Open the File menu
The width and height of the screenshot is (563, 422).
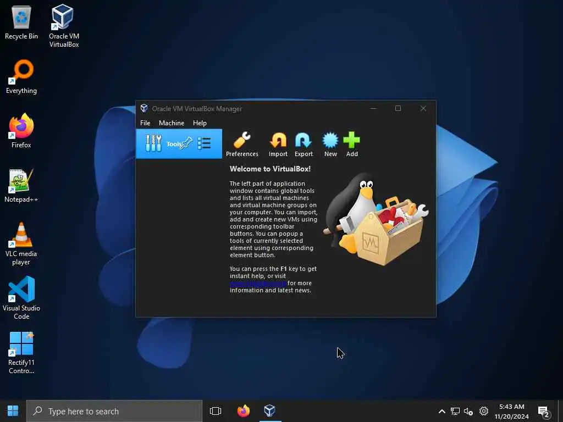coord(145,123)
